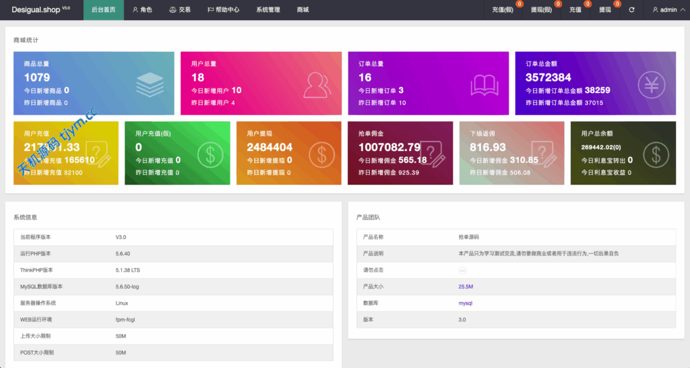This screenshot has height=368, width=690.
Task: Click the stacked layers icon on 商品总量 card
Action: [x=149, y=84]
